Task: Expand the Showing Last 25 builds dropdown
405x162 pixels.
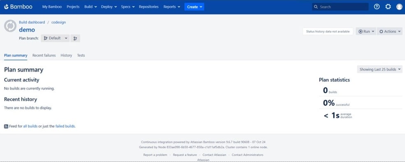Action: click(x=380, y=69)
